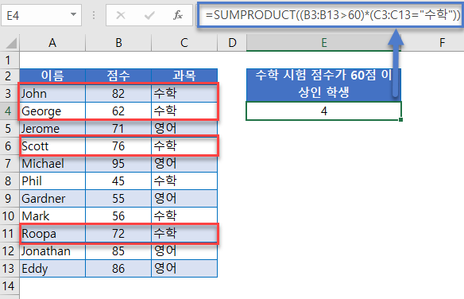Click the 과목 header cell
The width and height of the screenshot is (464, 299).
pos(184,76)
